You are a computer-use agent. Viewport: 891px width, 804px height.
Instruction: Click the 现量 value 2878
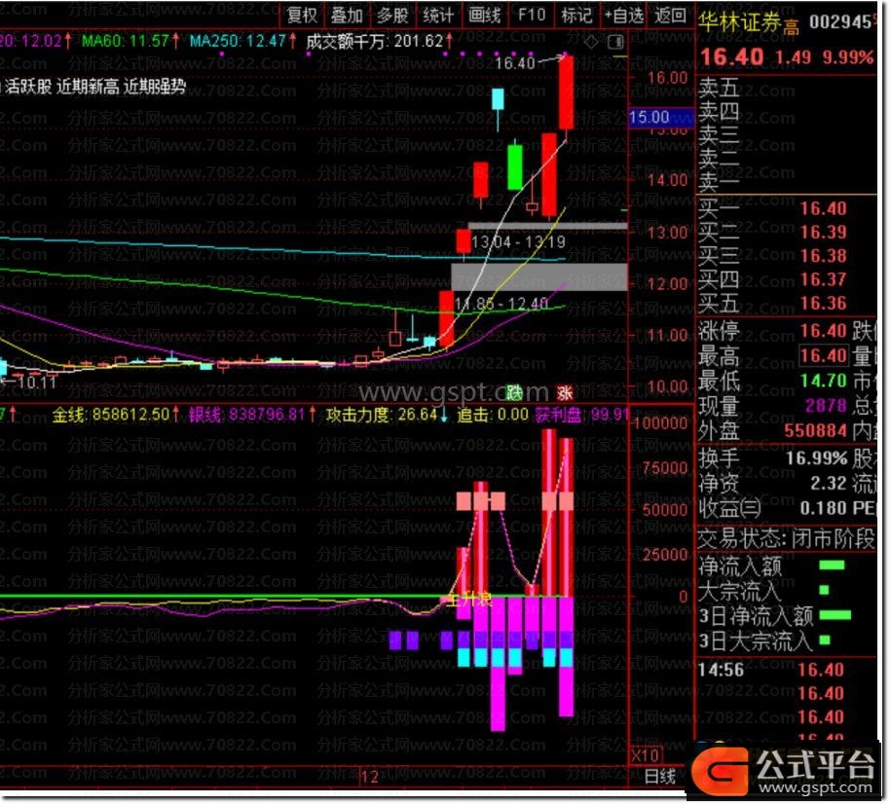click(826, 406)
